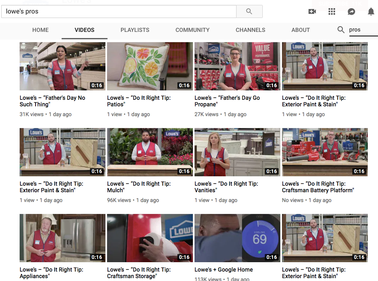This screenshot has width=378, height=281.
Task: Click the channel search field containing "pros"
Action: (363, 30)
